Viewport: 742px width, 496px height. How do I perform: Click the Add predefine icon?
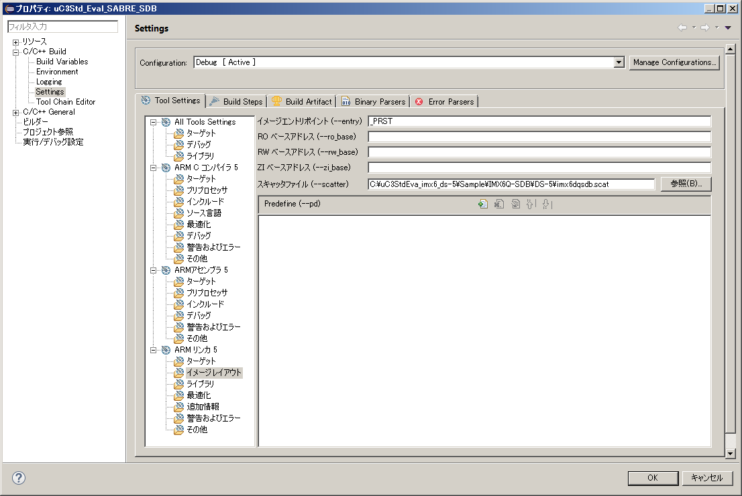point(482,204)
